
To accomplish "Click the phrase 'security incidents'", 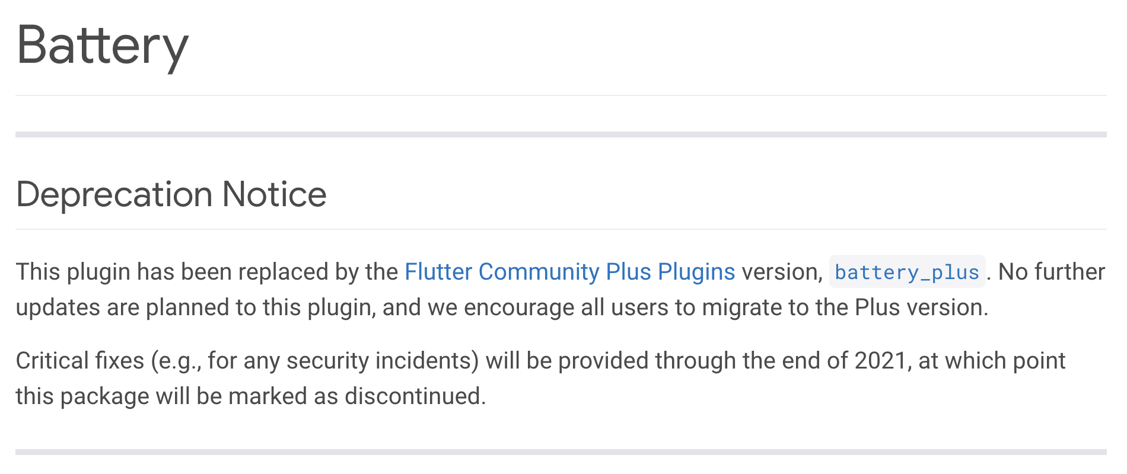I will [382, 361].
